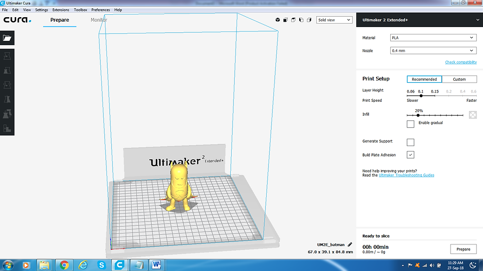The image size is (483, 271).
Task: Click the 20% infill slider handle
Action: click(418, 115)
